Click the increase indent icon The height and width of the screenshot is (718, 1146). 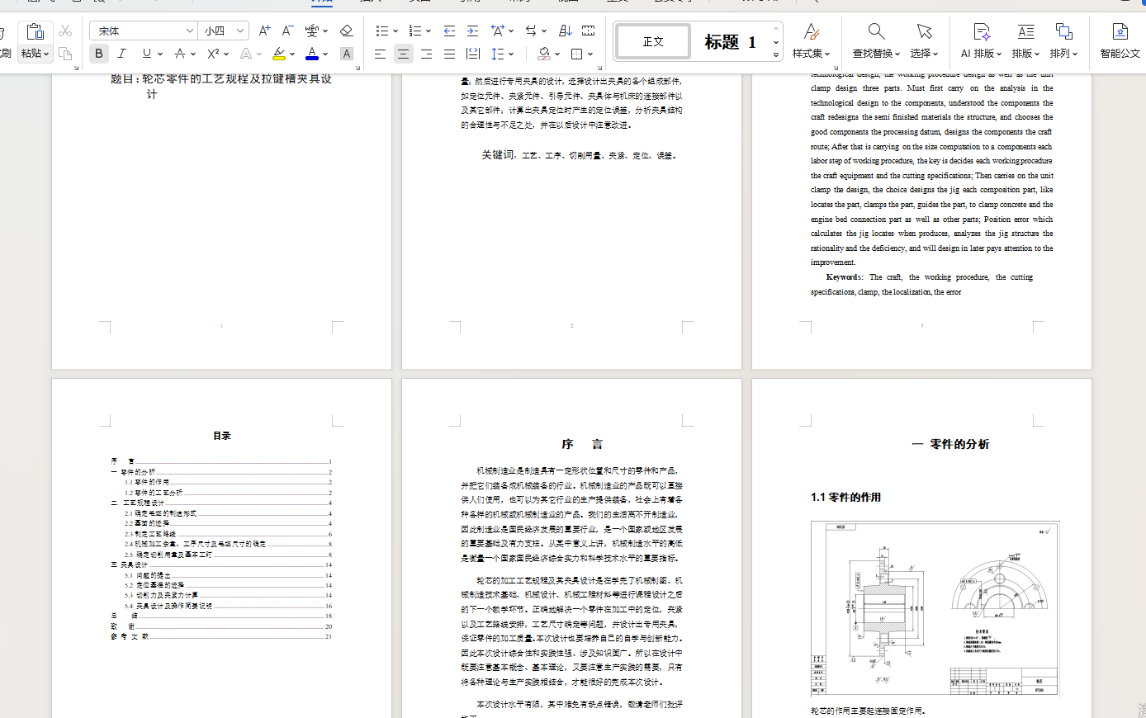(x=472, y=31)
